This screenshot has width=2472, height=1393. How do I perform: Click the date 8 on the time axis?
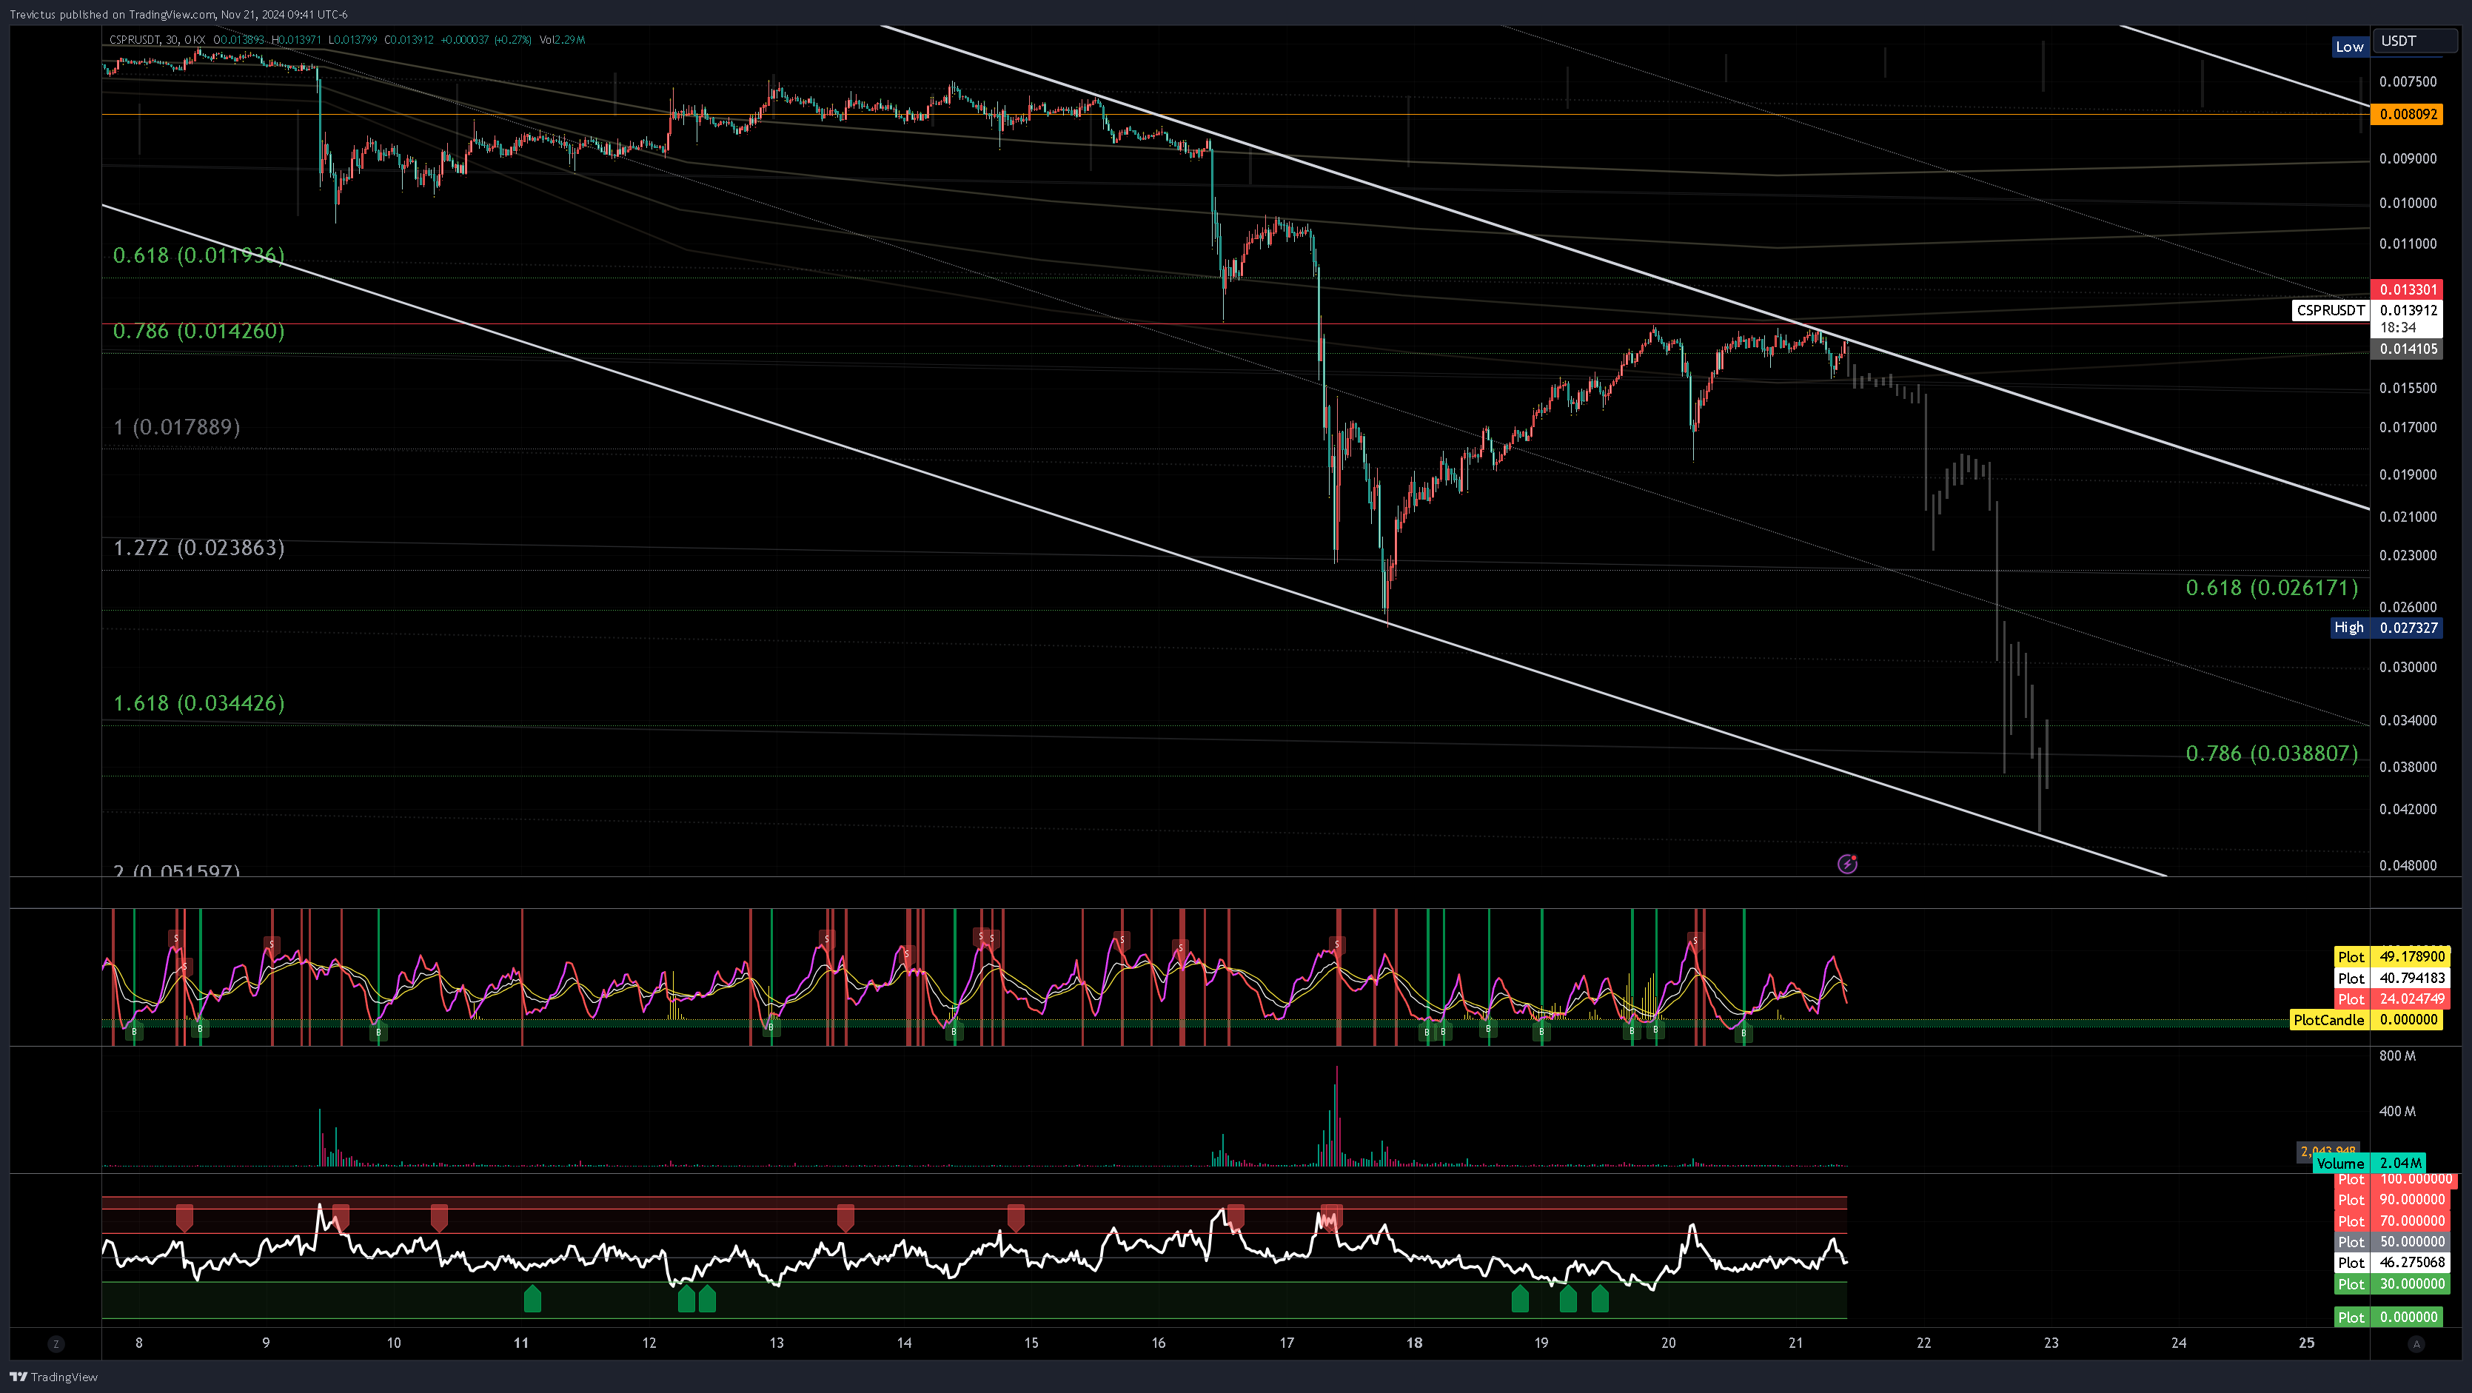pos(139,1343)
